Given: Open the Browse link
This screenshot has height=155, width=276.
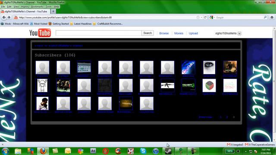Looking at the screenshot, I should point(164,33).
